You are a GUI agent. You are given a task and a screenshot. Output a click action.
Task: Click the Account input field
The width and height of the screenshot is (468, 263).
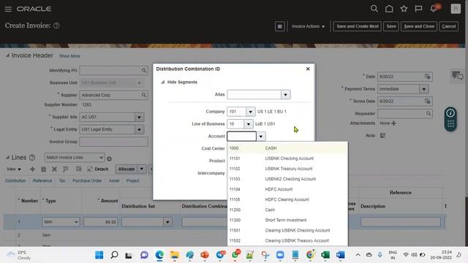[241, 137]
